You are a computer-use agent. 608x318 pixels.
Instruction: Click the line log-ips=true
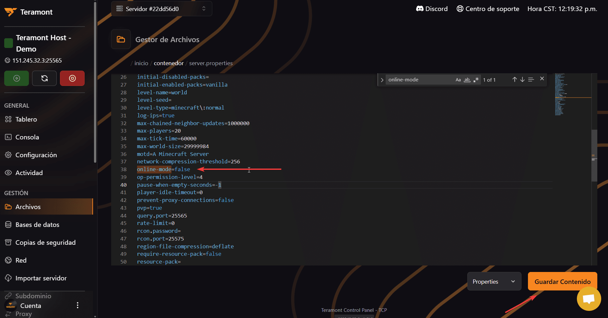(x=156, y=115)
